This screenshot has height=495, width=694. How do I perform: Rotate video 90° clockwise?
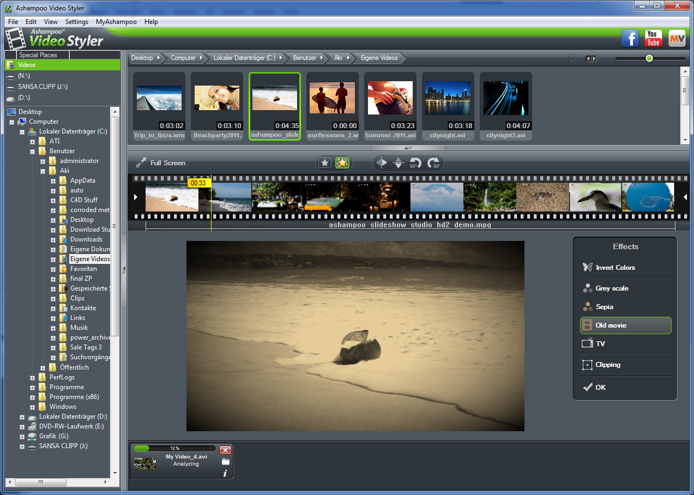tap(434, 162)
